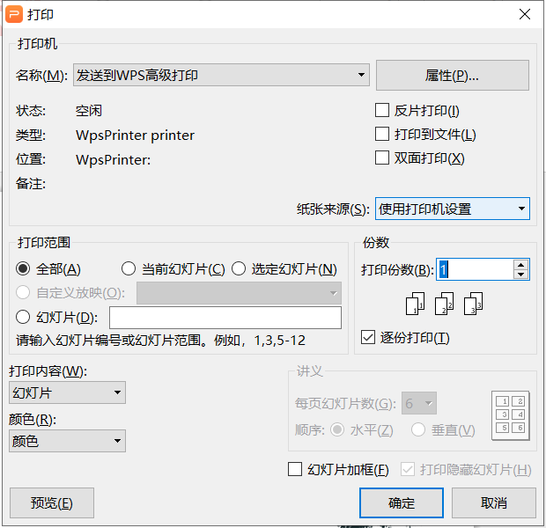Click the WpsPrinter printer type text
The height and width of the screenshot is (528, 546).
(x=135, y=135)
